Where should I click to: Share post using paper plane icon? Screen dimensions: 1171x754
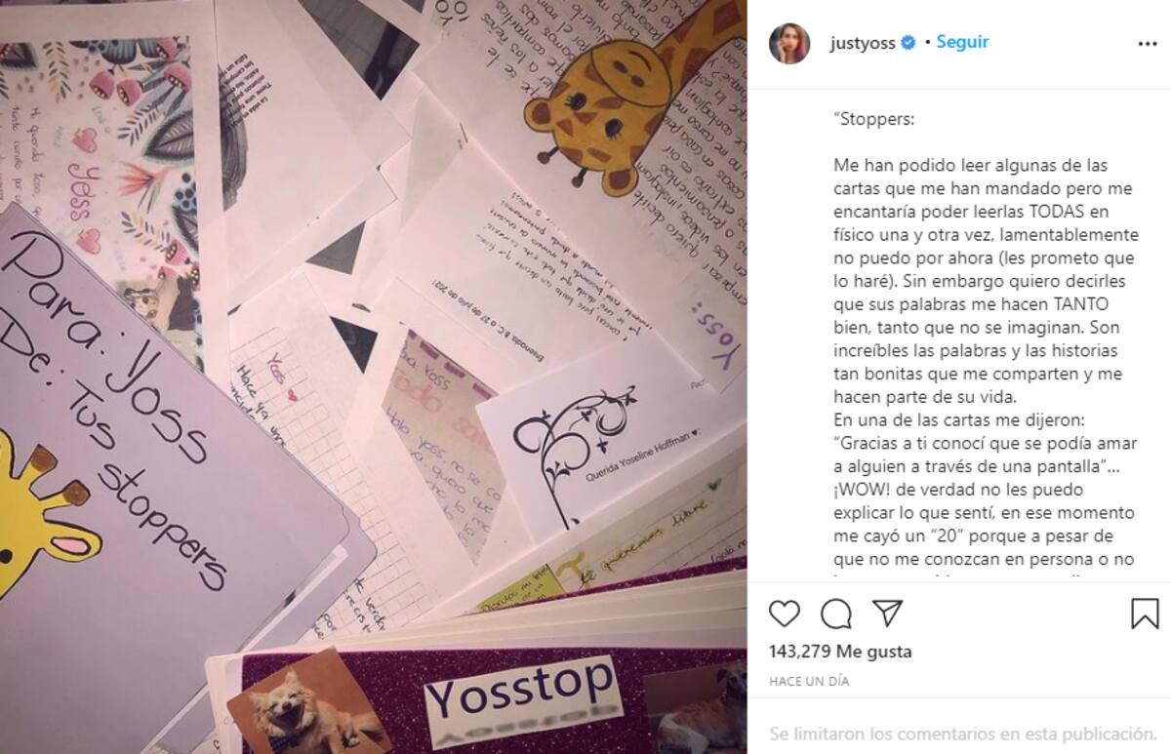[887, 613]
